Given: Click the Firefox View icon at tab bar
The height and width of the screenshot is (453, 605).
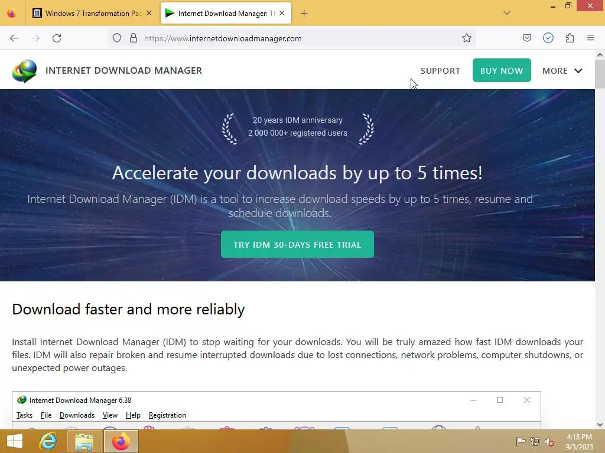Looking at the screenshot, I should tap(12, 14).
